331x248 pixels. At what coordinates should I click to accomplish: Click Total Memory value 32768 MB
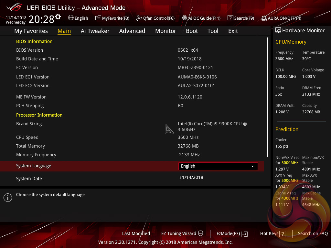coord(188,146)
